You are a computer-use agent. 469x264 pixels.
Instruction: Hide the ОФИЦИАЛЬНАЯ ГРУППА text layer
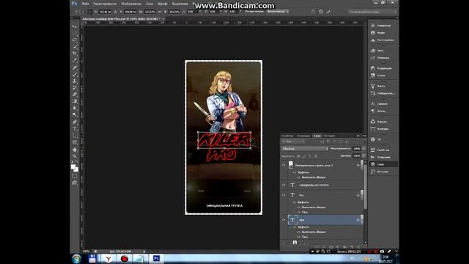tap(284, 185)
